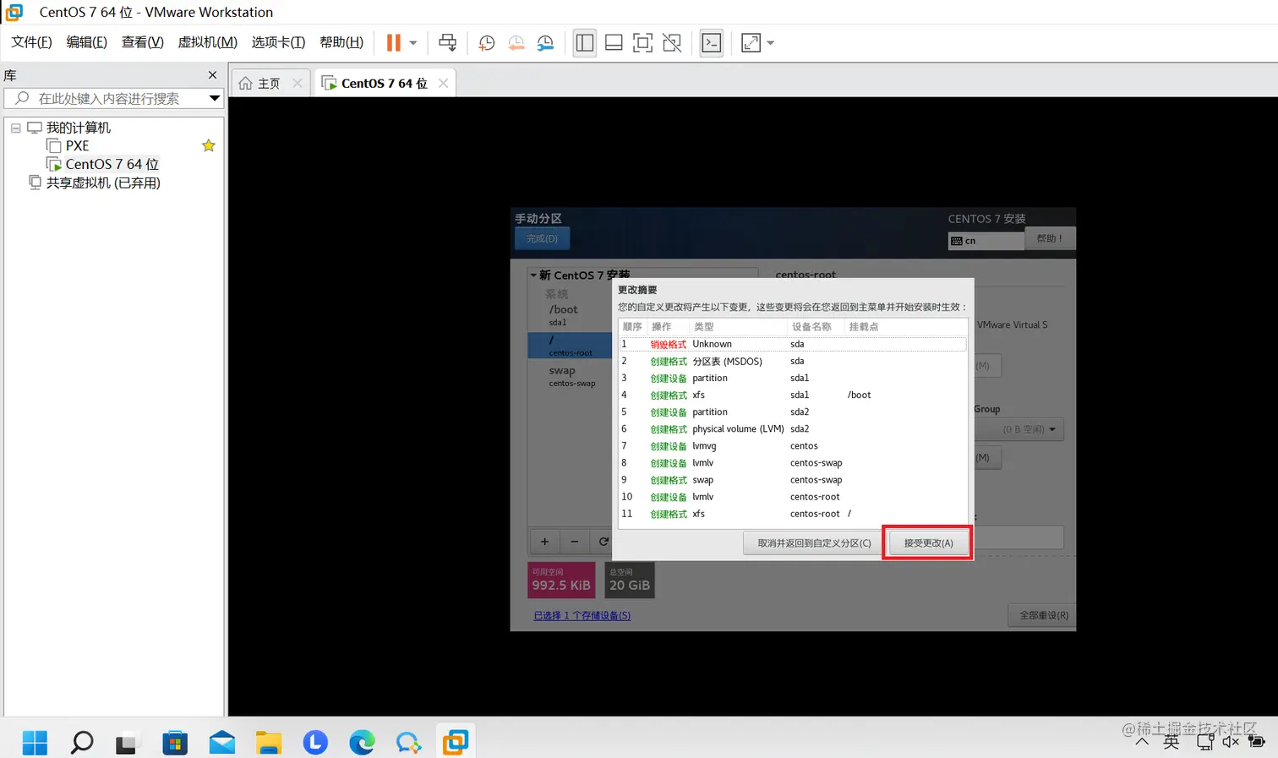Open Microsoft Store from the taskbar
This screenshot has width=1278, height=758.
click(175, 742)
